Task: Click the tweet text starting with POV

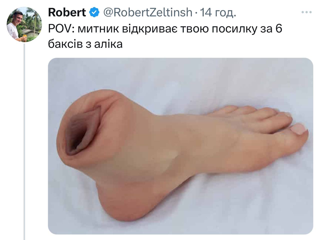Action: click(x=165, y=36)
